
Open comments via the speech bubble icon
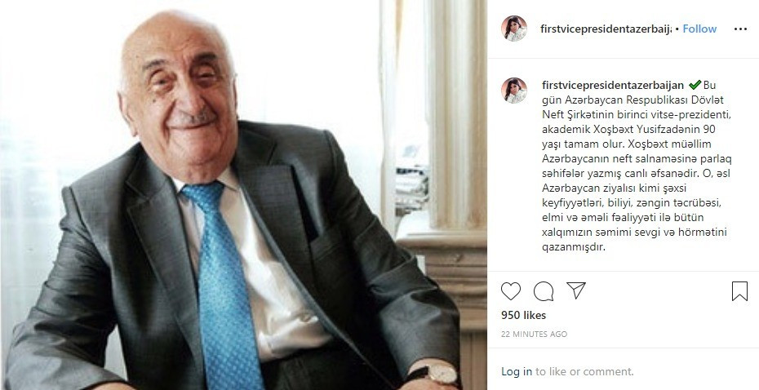(544, 291)
